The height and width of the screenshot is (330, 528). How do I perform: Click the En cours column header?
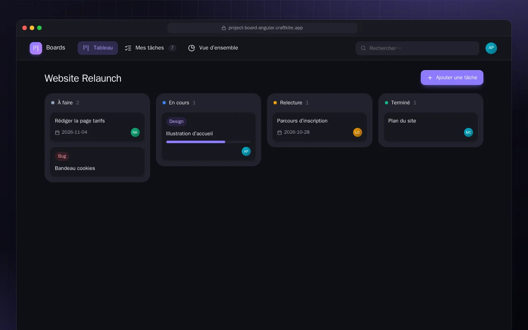[x=208, y=103]
